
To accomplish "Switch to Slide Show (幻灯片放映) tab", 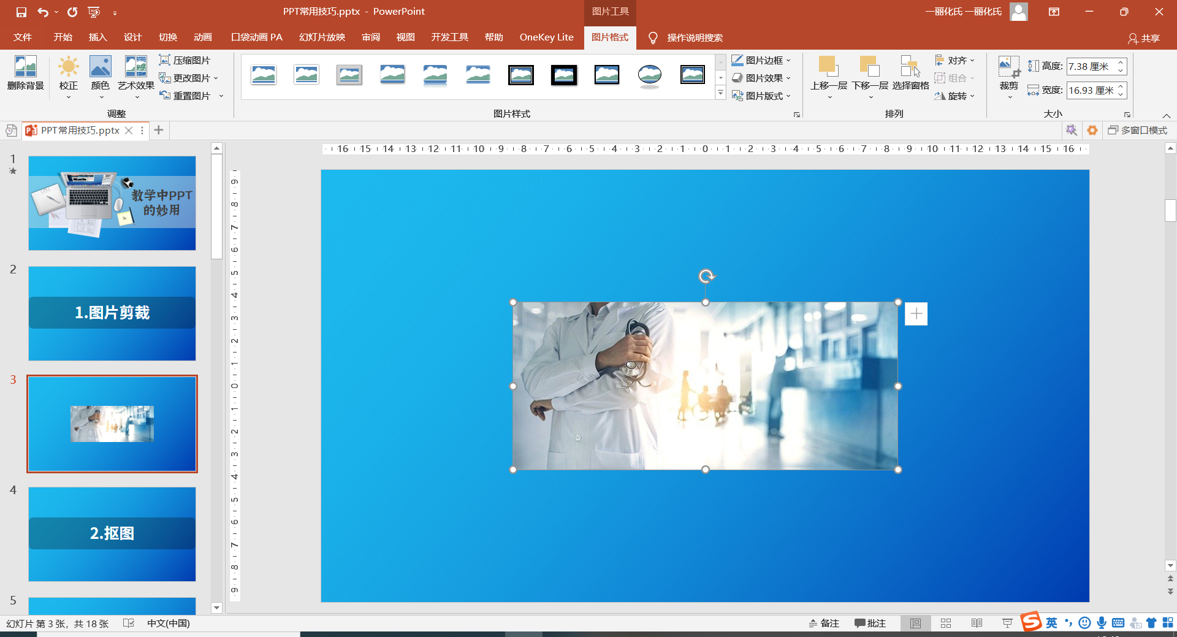I will [322, 37].
